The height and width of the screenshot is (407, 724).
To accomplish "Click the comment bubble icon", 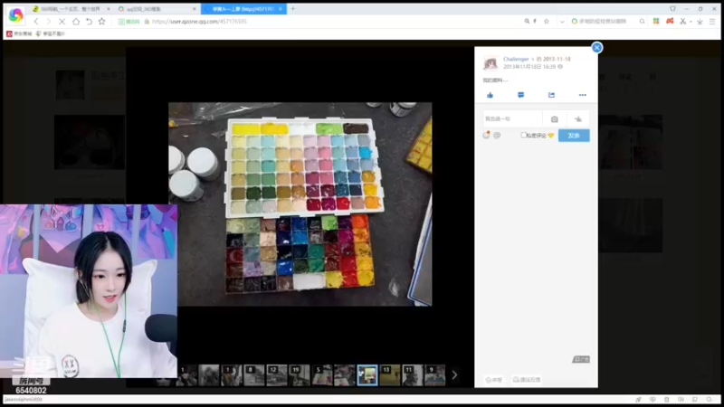I will 521,95.
